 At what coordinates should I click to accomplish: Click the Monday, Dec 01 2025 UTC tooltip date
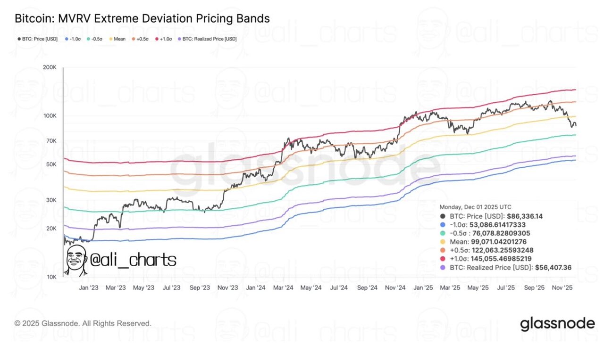pyautogui.click(x=475, y=207)
